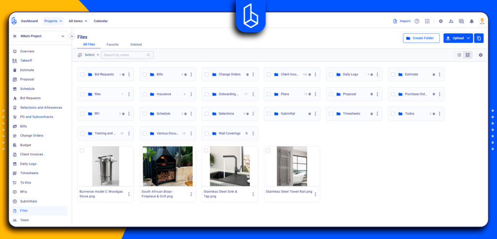
Task: Open the help question mark icon
Action: 417,21
